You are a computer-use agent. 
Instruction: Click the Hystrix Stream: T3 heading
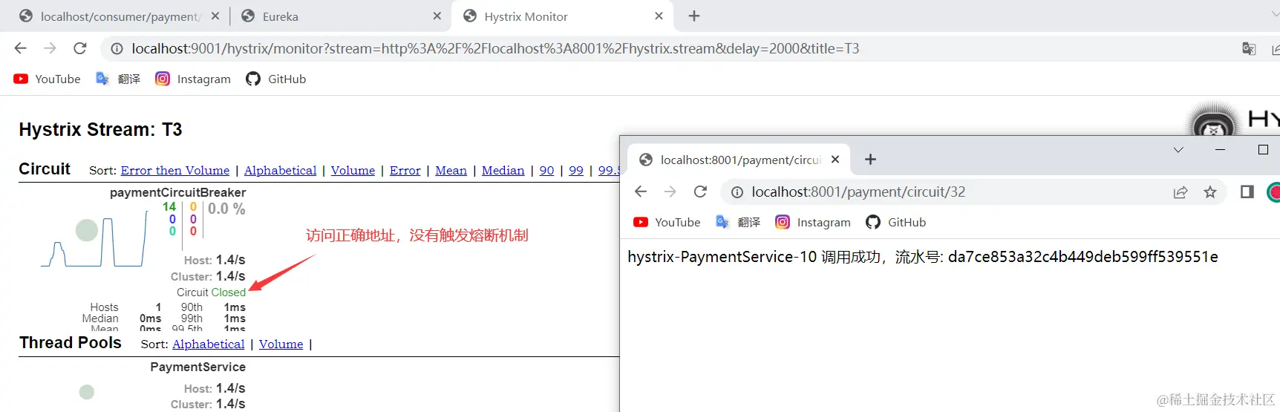click(x=100, y=129)
